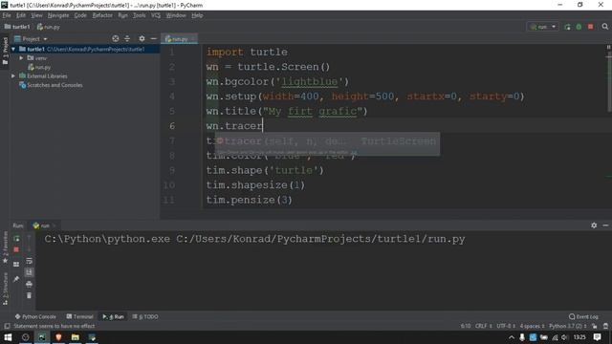Click the Rerun icon in Run panel

pos(16,238)
